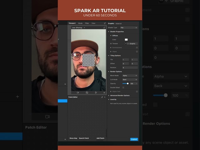Viewport: 200px width, 150px height.
Task: Expand Advanced Render Options section
Action: click(109, 96)
